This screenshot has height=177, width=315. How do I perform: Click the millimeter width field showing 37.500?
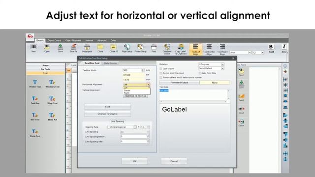click(133, 75)
